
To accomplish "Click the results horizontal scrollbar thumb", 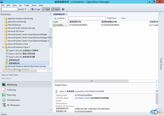I will point(92,81).
